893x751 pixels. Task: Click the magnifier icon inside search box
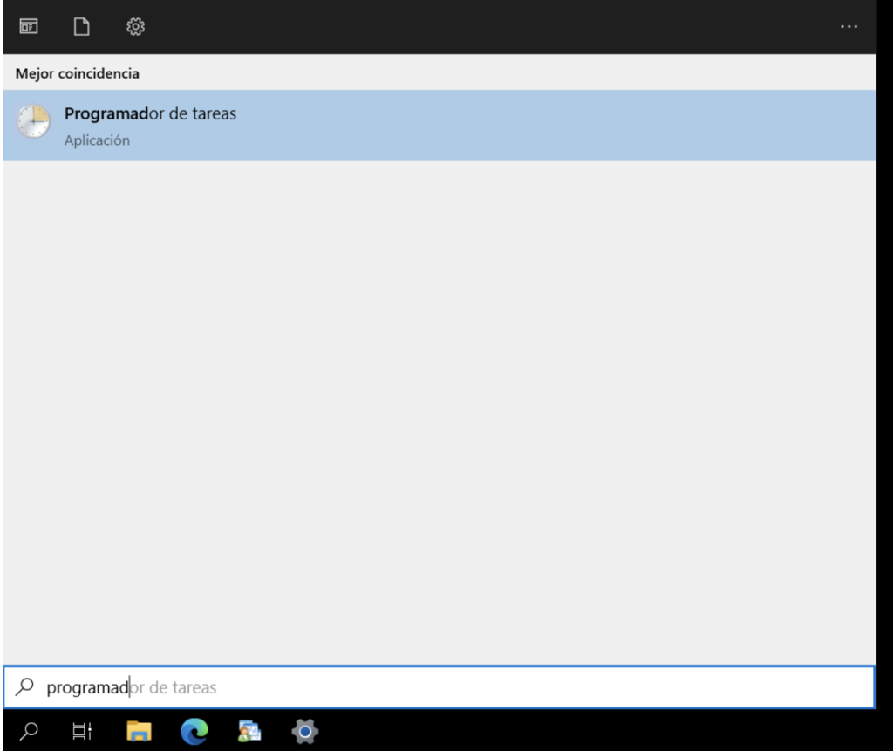(x=24, y=687)
